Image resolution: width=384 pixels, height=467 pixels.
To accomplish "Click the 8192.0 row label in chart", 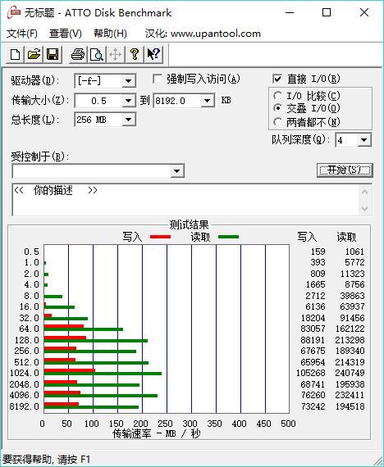I will pos(24,406).
